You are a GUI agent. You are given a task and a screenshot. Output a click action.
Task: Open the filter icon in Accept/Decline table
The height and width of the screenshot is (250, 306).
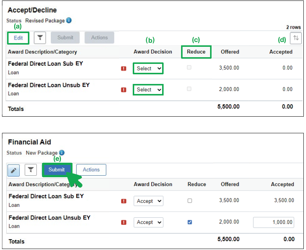[40, 38]
